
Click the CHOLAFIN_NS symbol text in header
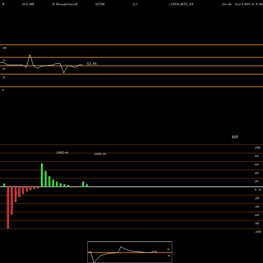click(182, 4)
